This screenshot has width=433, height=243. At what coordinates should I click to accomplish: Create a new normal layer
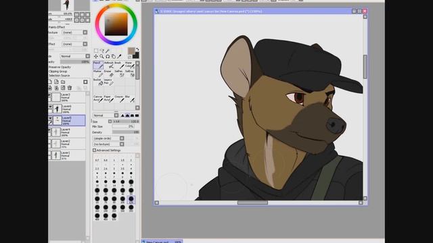coord(50,82)
